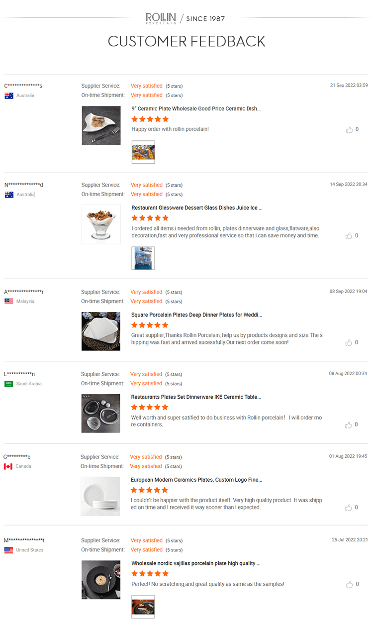
Task: Give thumbs-up to the Malaysia customer review
Action: [349, 343]
